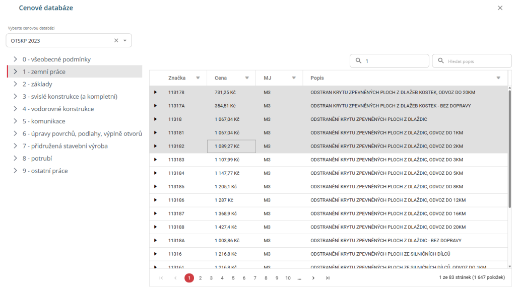Click the 'Hledat popis' search field
Screen dimensions: 516x288
point(473,61)
